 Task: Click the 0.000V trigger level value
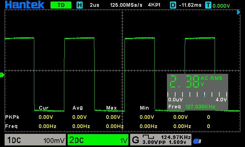tap(221, 6)
